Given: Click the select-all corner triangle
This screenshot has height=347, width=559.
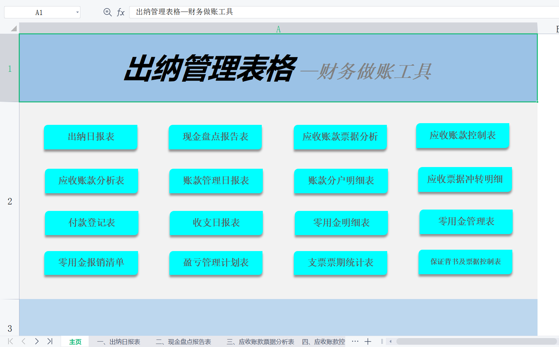Looking at the screenshot, I should (x=14, y=28).
